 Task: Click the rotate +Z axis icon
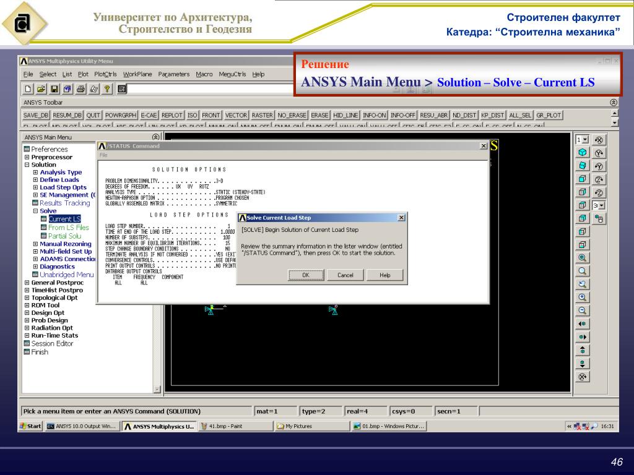click(599, 179)
